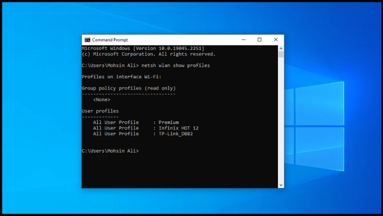Click the Infinix HOT 12 profile name
The image size is (383, 216).
click(178, 128)
